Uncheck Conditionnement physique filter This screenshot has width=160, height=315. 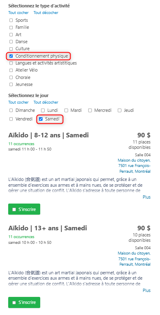(11, 56)
